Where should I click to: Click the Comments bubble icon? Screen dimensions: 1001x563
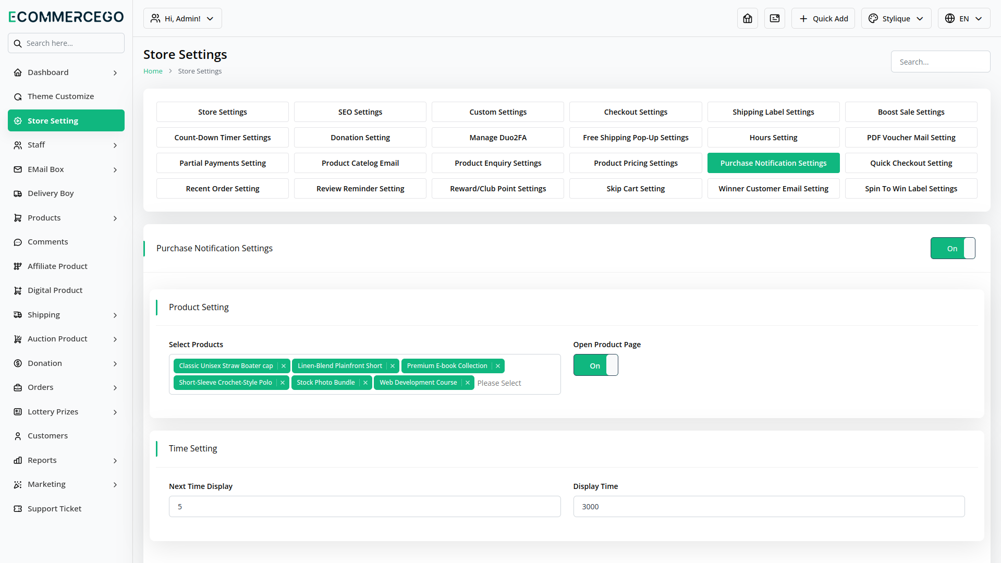click(18, 242)
